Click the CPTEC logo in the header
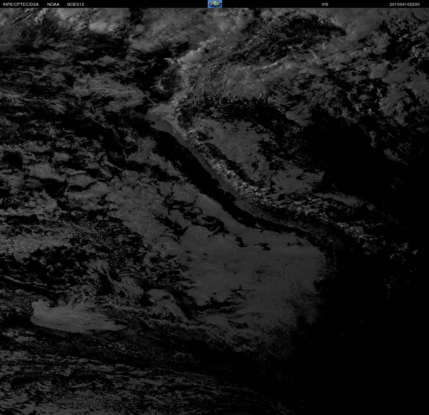This screenshot has height=415, width=429. coord(215,4)
